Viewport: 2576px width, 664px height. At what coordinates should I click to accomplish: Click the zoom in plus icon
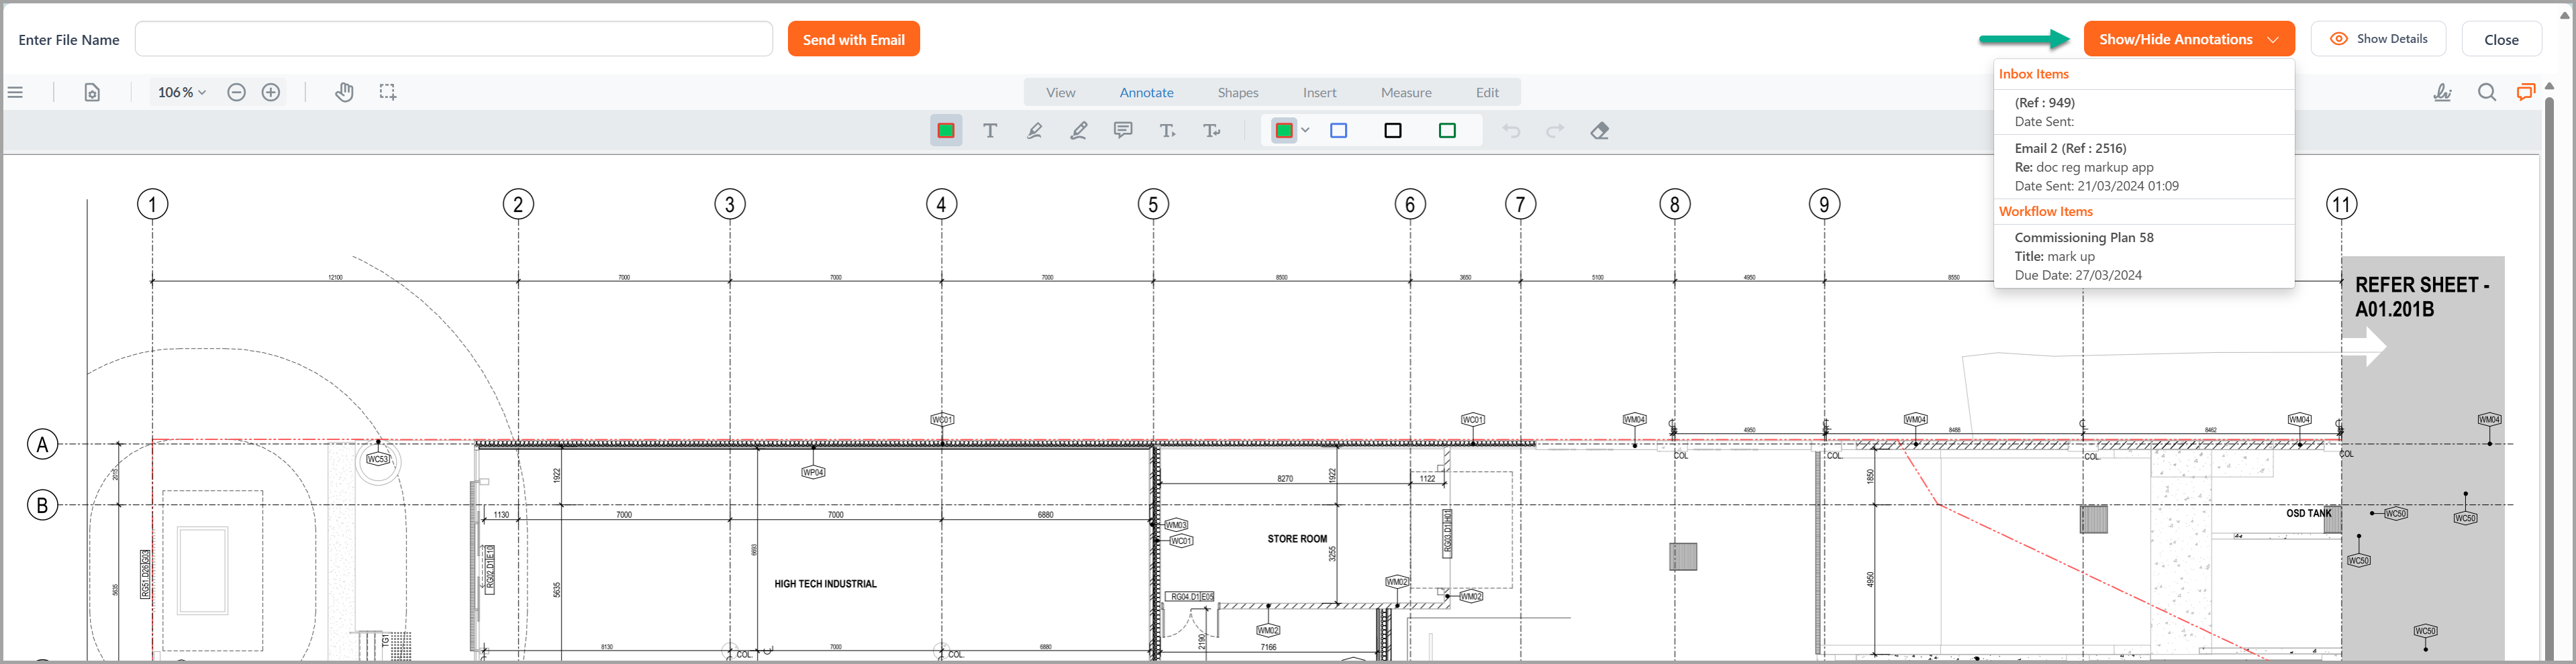pos(271,92)
